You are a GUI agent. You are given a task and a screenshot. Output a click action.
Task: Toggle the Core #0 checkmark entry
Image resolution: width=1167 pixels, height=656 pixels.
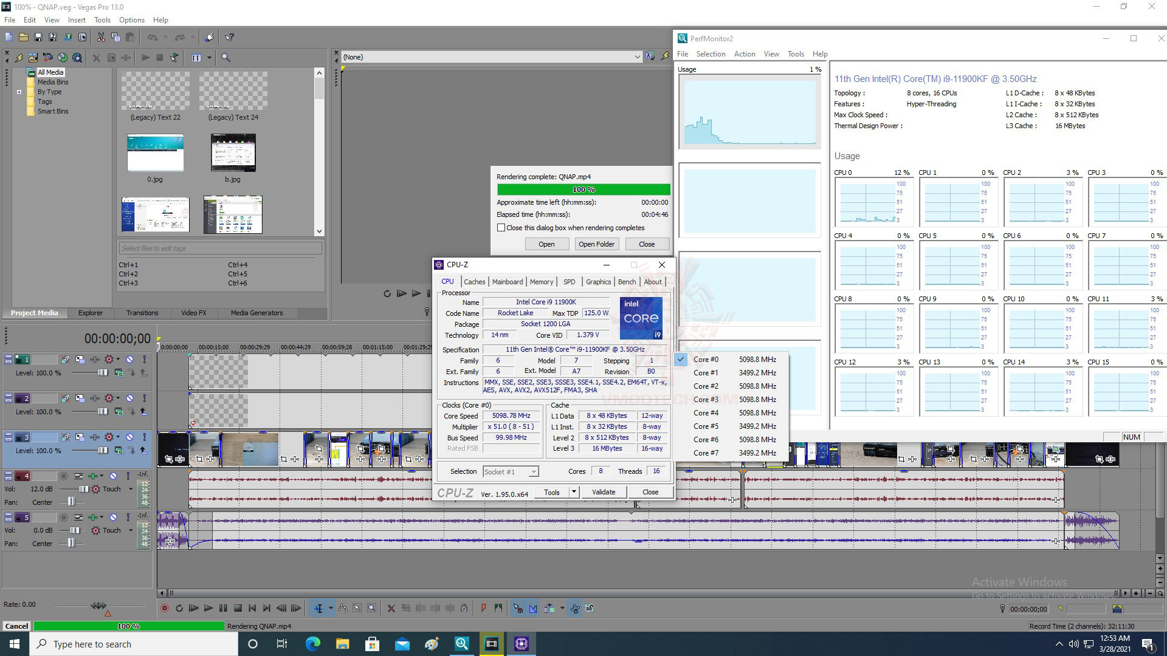[x=706, y=360]
